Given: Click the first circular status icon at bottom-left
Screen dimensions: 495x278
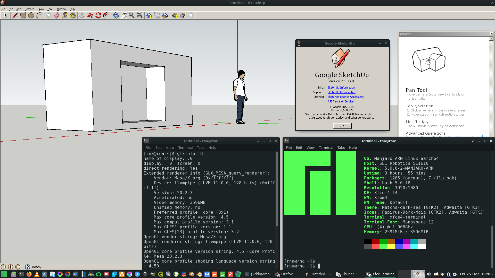Looking at the screenshot, I should click(x=3, y=267).
